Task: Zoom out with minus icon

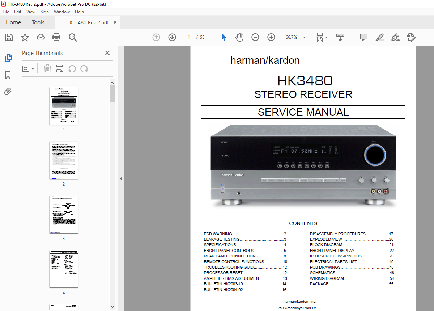Action: (255, 37)
